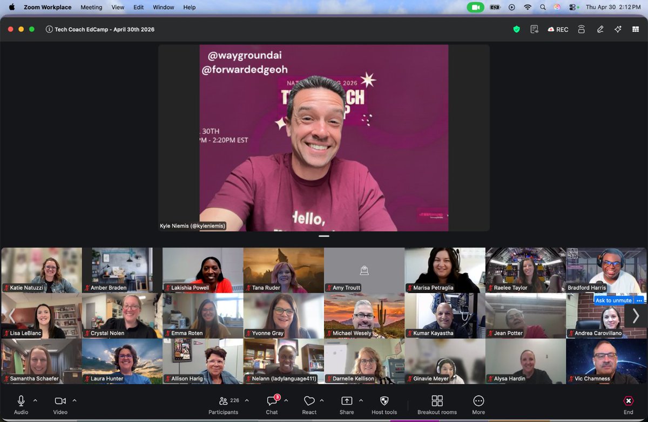This screenshot has width=648, height=422.
Task: Expand the React options arrow
Action: 322,400
